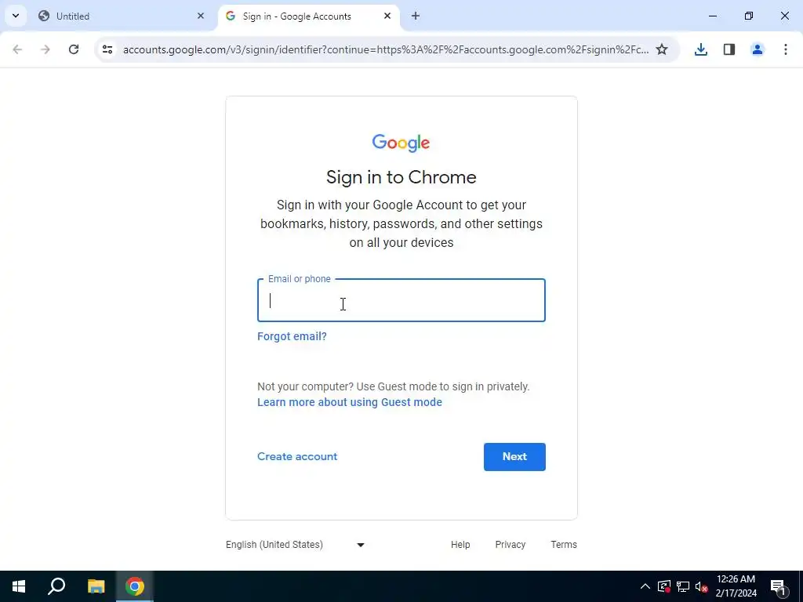Focus the Email or phone field
The height and width of the screenshot is (602, 803).
pyautogui.click(x=401, y=300)
